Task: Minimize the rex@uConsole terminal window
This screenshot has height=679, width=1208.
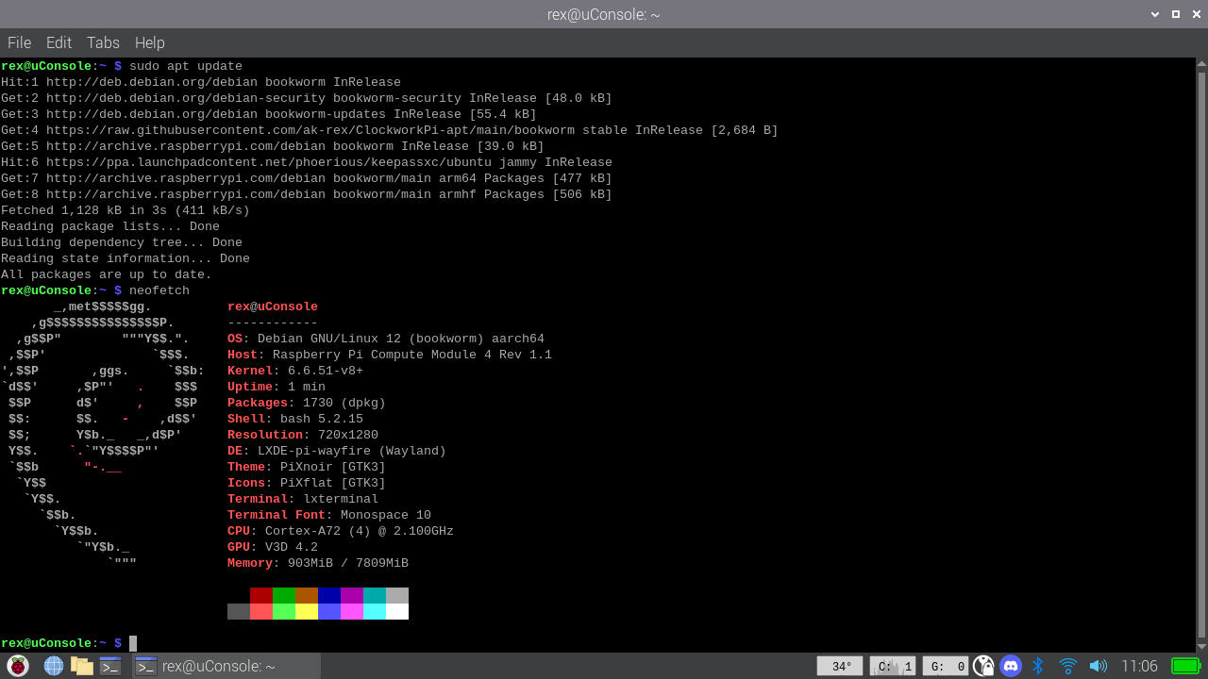Action: tap(1155, 14)
